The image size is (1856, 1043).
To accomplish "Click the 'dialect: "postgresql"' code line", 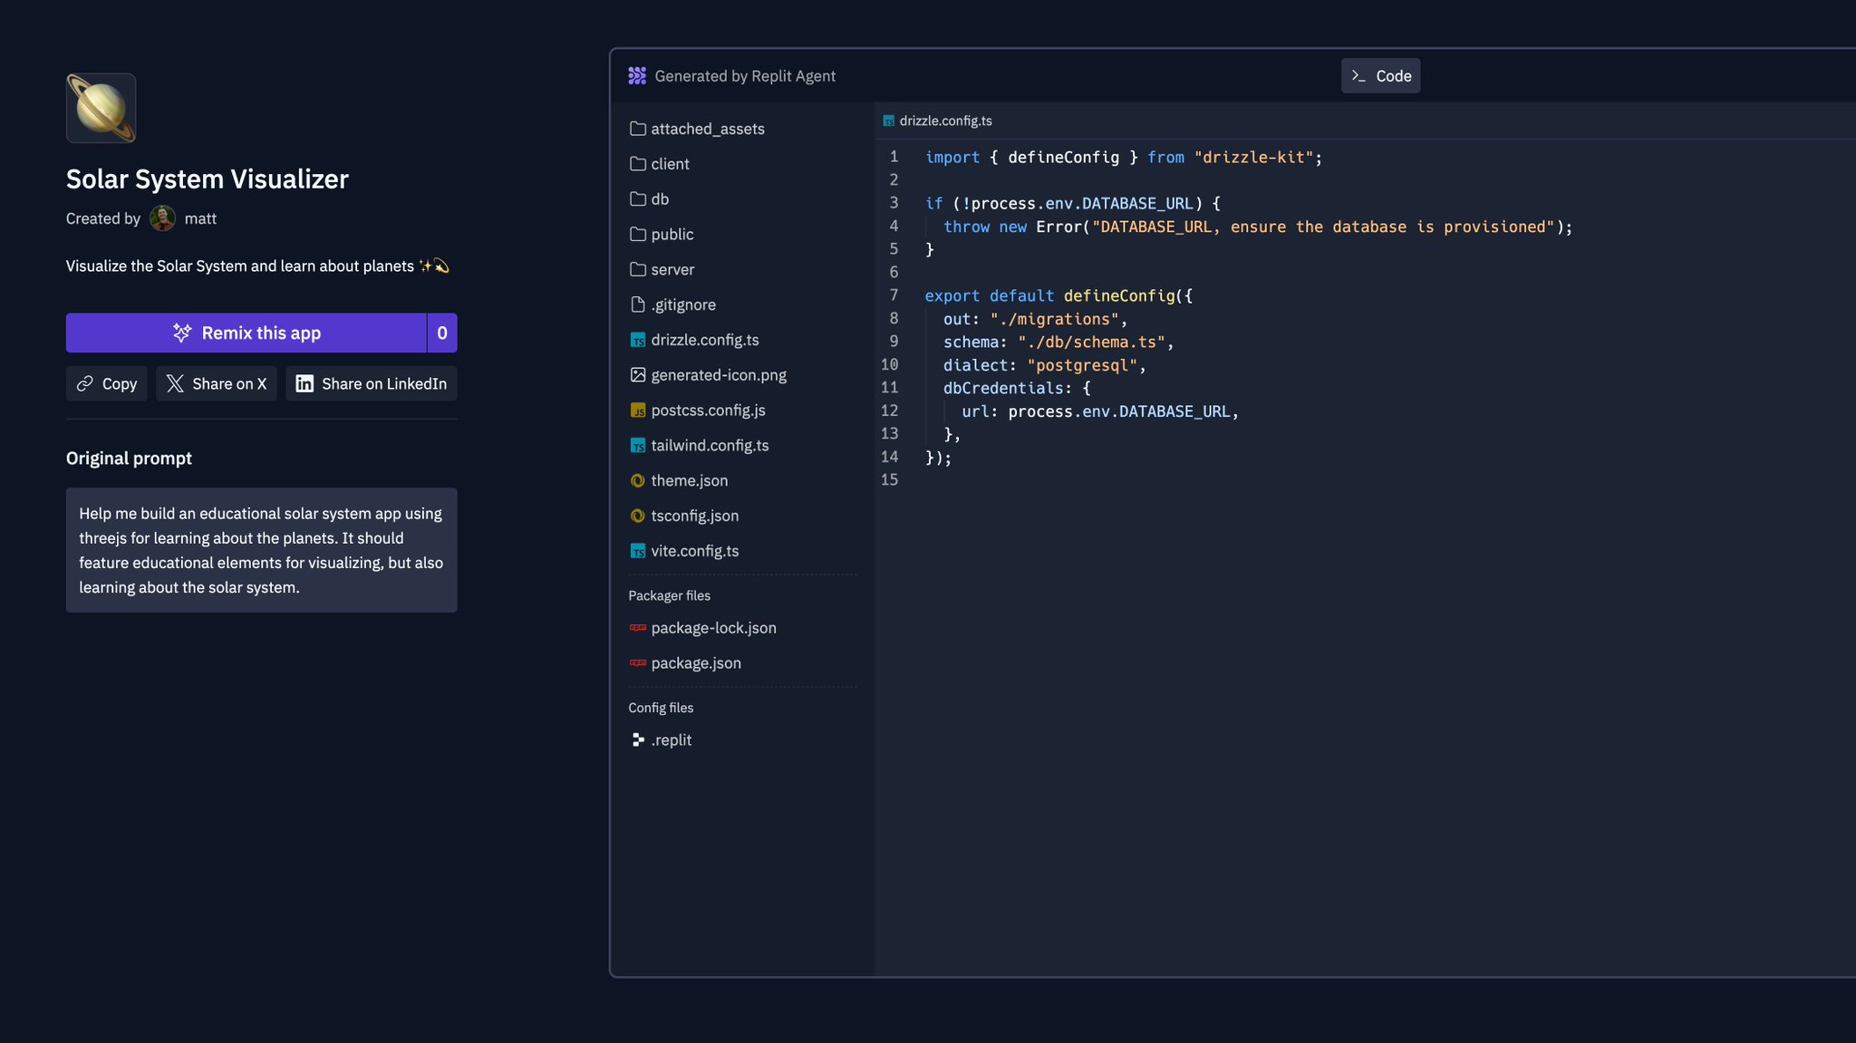I will click(1045, 365).
